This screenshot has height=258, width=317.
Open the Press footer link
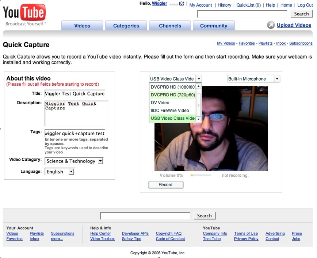[x=297, y=233]
